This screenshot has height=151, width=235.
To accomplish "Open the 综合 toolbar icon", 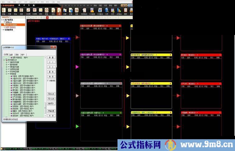I will pos(16,11).
